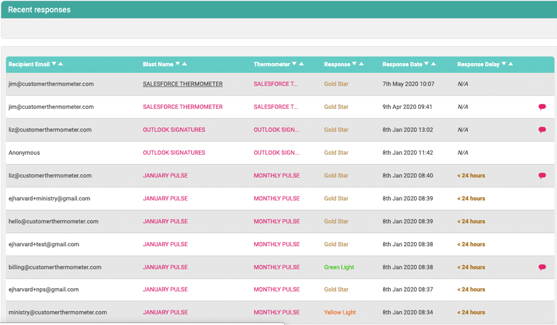Select the Response Delay column header
557x325 pixels.
479,64
